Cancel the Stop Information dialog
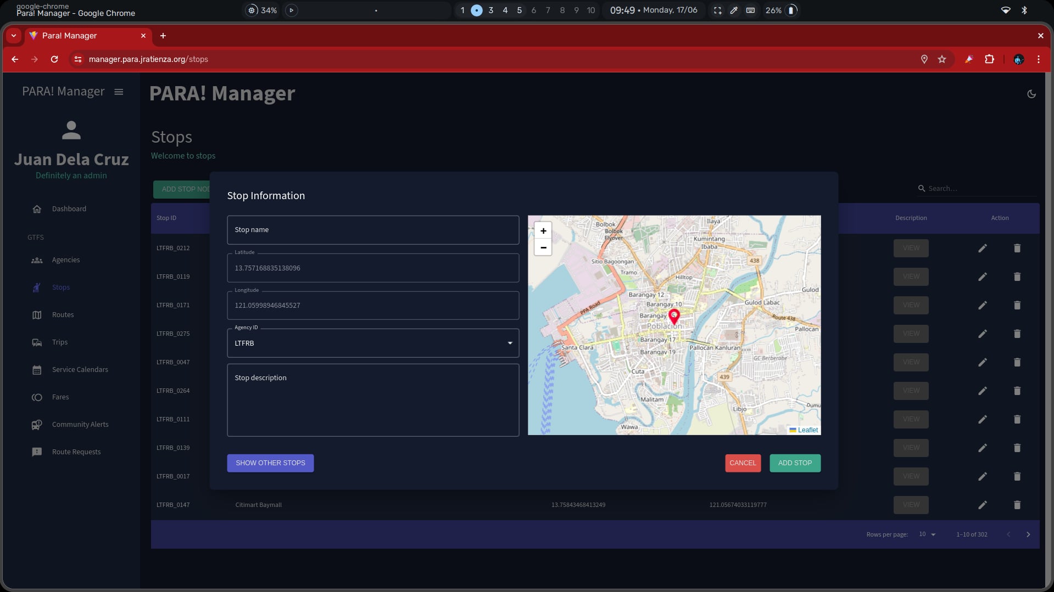 (743, 463)
